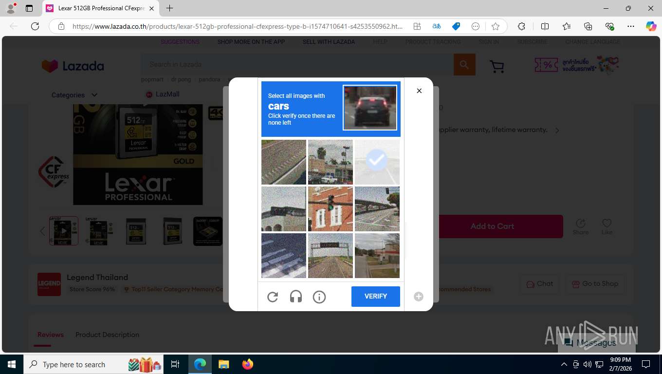662x374 pixels.
Task: Open Task View on taskbar
Action: pos(175,364)
